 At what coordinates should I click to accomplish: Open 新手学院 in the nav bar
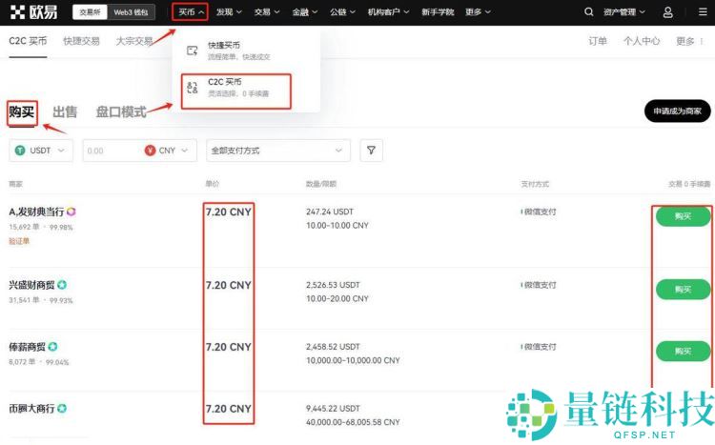tap(438, 12)
